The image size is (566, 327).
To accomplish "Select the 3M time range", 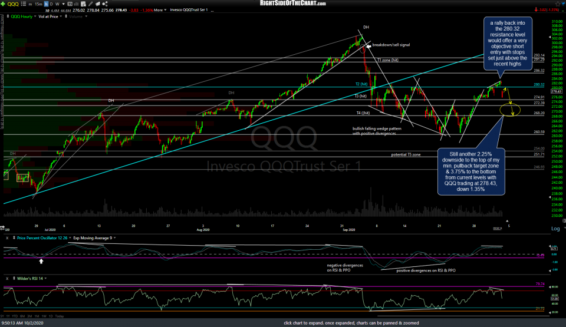I will point(29,316).
